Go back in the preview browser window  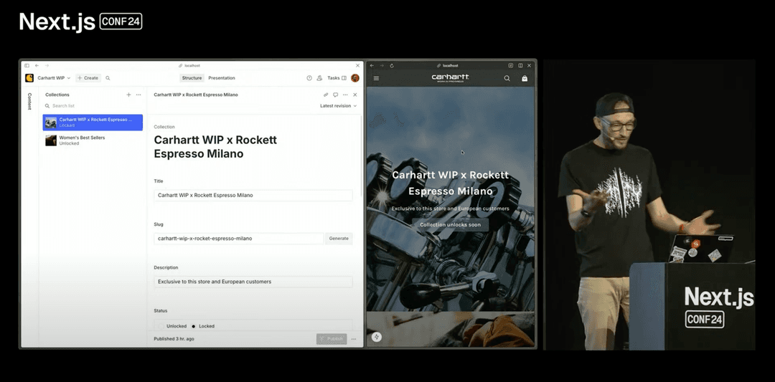click(x=372, y=65)
